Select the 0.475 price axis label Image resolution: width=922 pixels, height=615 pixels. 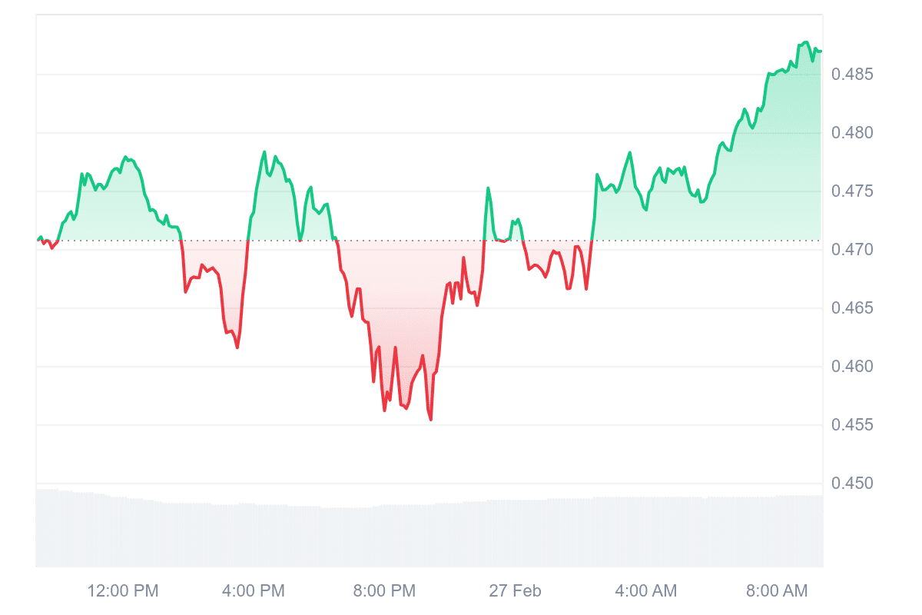coord(852,191)
